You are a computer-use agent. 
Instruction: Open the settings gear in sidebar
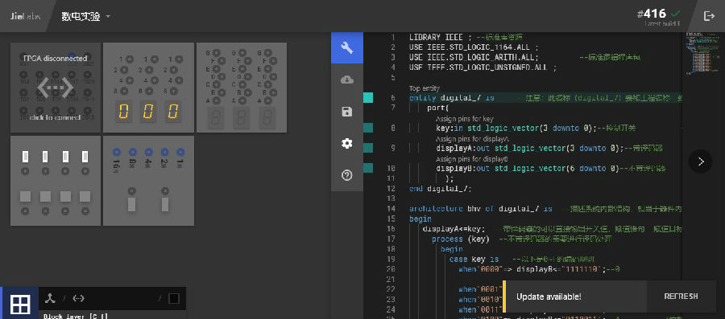tap(346, 143)
